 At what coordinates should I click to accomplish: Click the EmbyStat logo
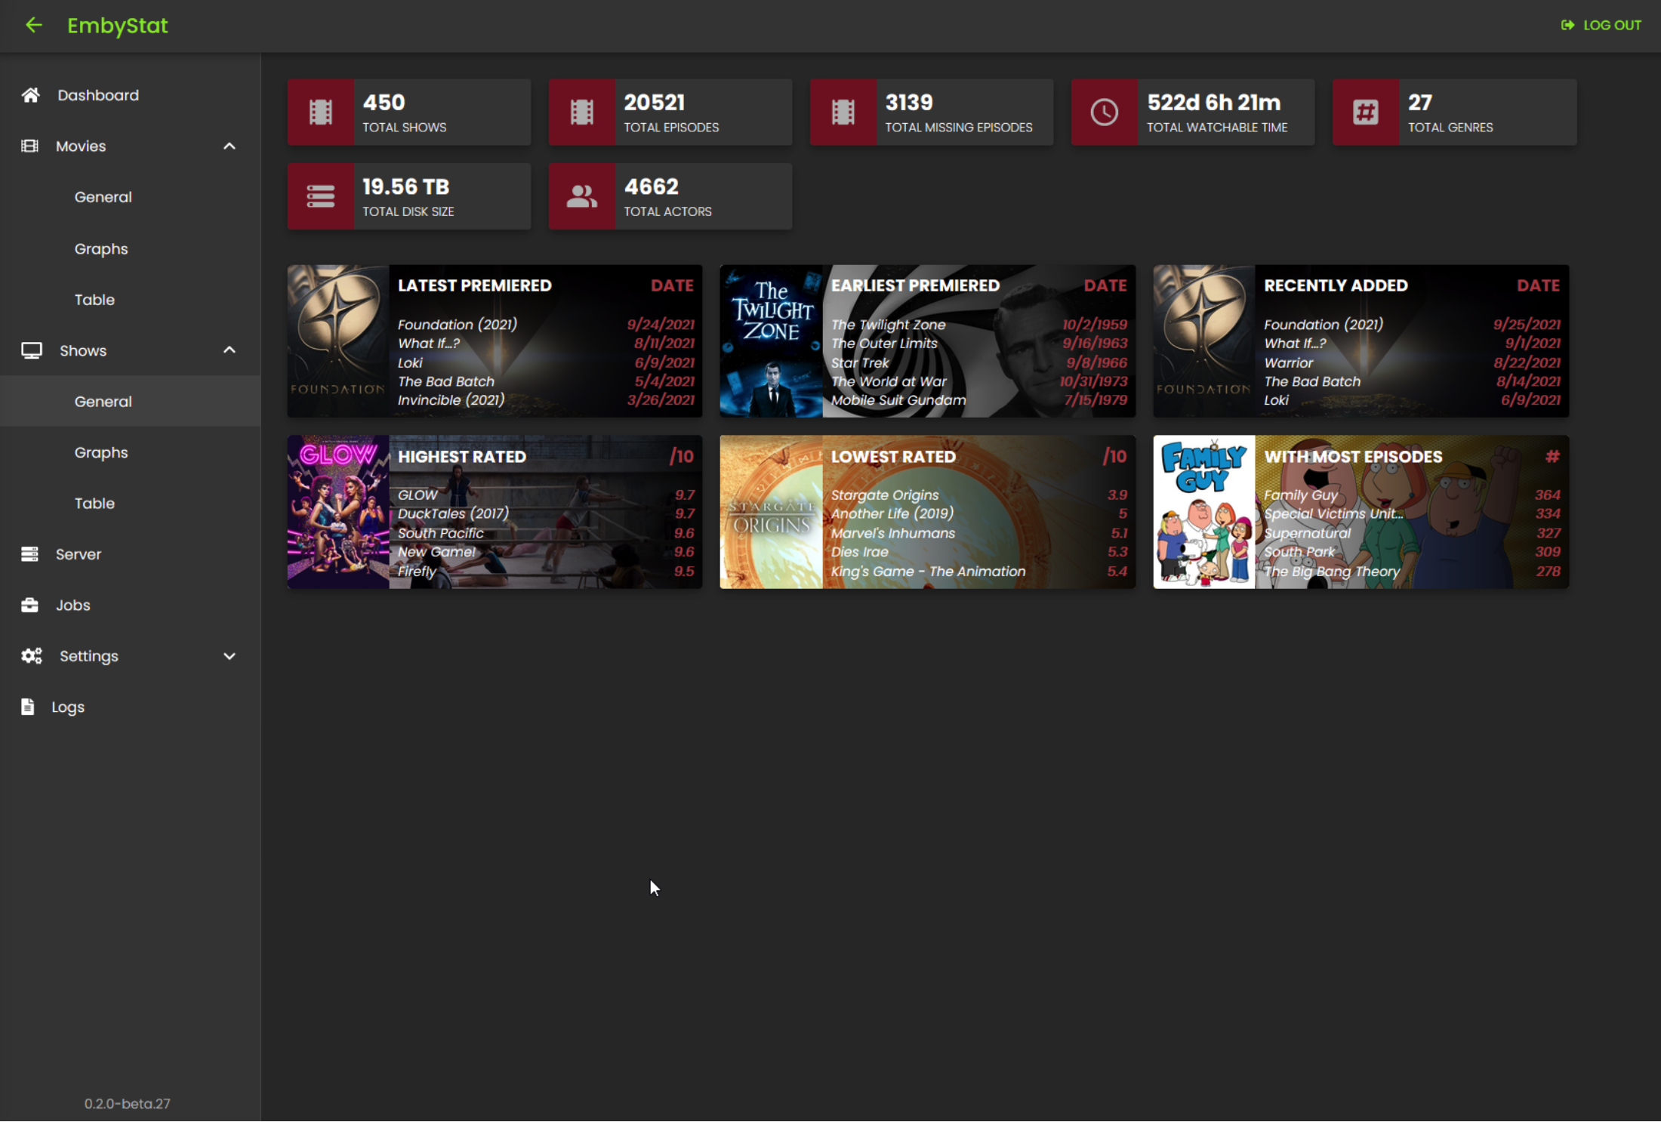click(118, 25)
